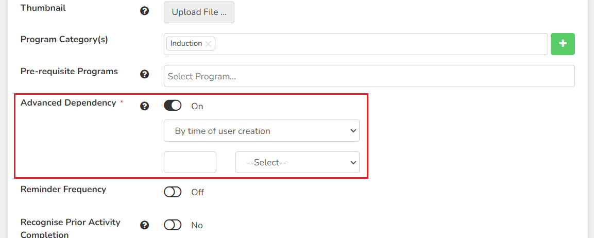
Task: Open help tooltip for Pre-requisite Programs
Action: (x=144, y=74)
